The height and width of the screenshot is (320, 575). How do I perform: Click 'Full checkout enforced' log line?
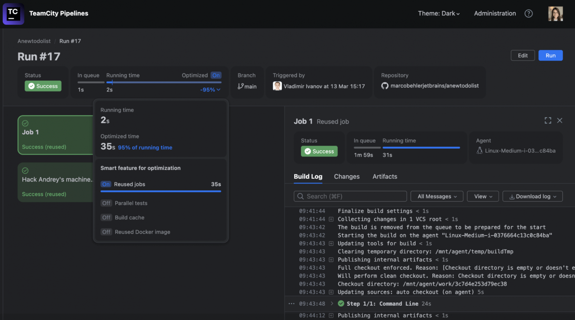pos(456,268)
